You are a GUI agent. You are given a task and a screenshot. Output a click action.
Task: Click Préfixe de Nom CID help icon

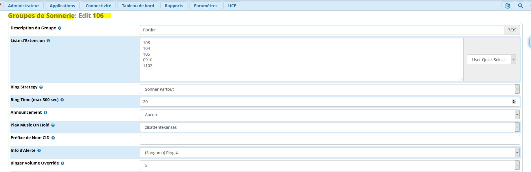pyautogui.click(x=53, y=138)
